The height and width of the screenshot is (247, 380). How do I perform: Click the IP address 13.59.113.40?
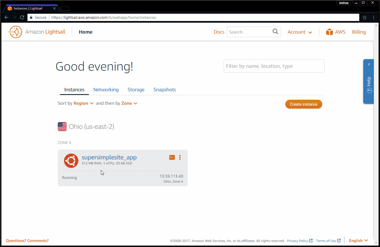pyautogui.click(x=171, y=176)
